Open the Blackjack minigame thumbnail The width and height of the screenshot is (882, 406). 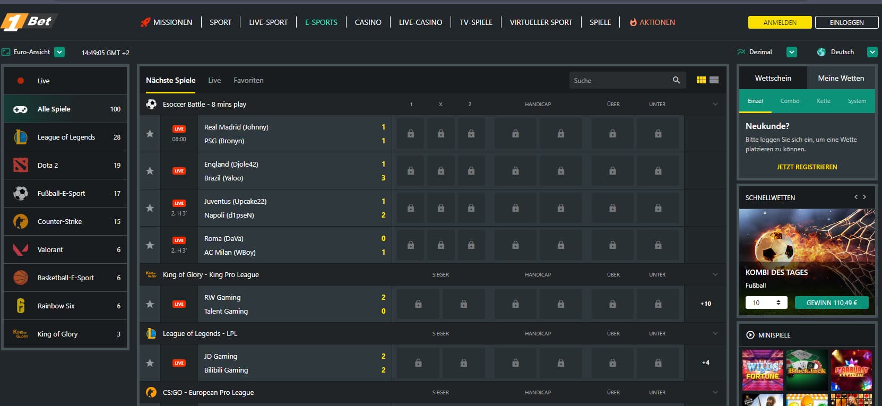click(x=807, y=370)
